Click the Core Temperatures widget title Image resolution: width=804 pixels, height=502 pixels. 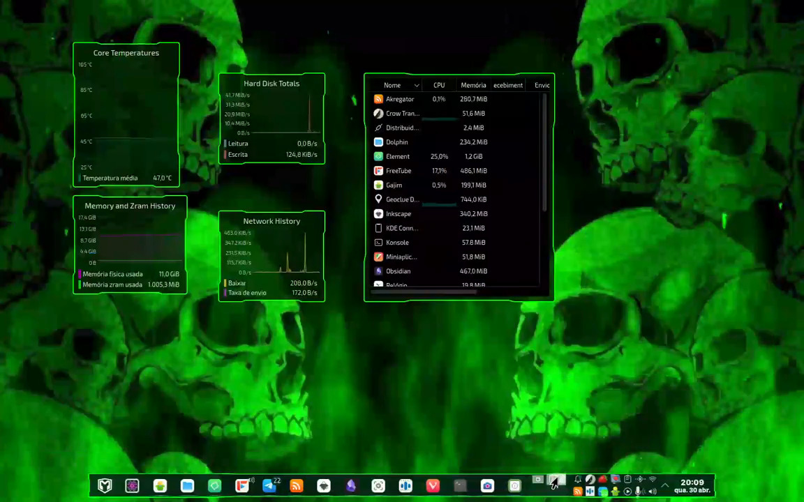126,53
